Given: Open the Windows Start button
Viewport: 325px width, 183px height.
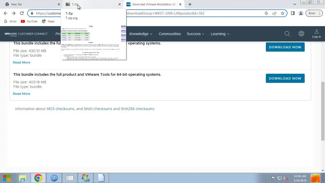Looking at the screenshot, I should click(7, 178).
